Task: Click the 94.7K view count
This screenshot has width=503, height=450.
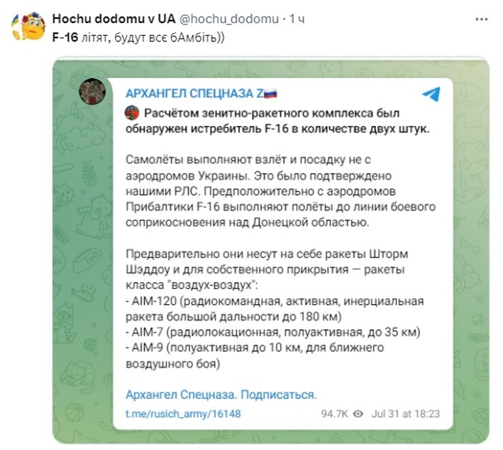Action: tap(334, 413)
